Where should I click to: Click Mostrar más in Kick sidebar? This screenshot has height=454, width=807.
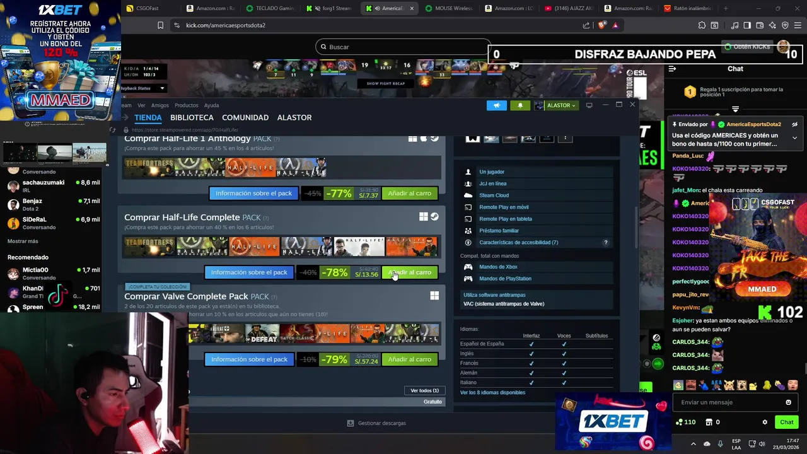(x=23, y=241)
